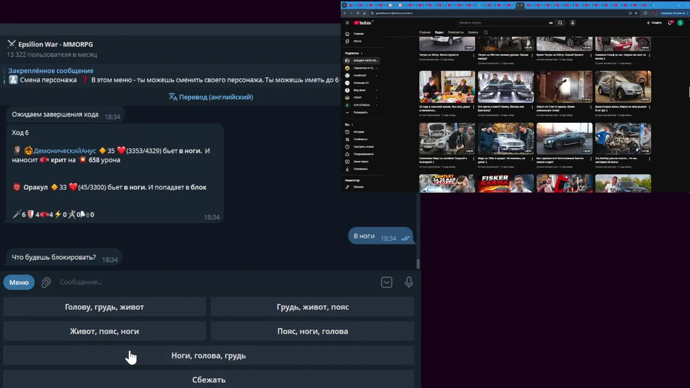Click the browser back arrow

[x=344, y=13]
